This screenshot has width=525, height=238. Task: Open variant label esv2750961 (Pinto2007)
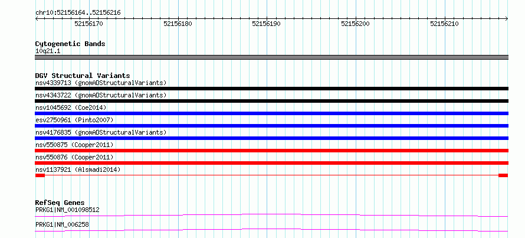[x=74, y=120]
